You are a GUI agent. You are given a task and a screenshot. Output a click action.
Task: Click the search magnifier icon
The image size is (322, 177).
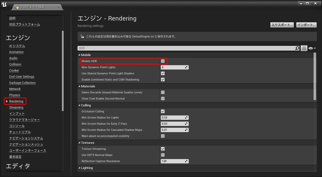click(297, 48)
